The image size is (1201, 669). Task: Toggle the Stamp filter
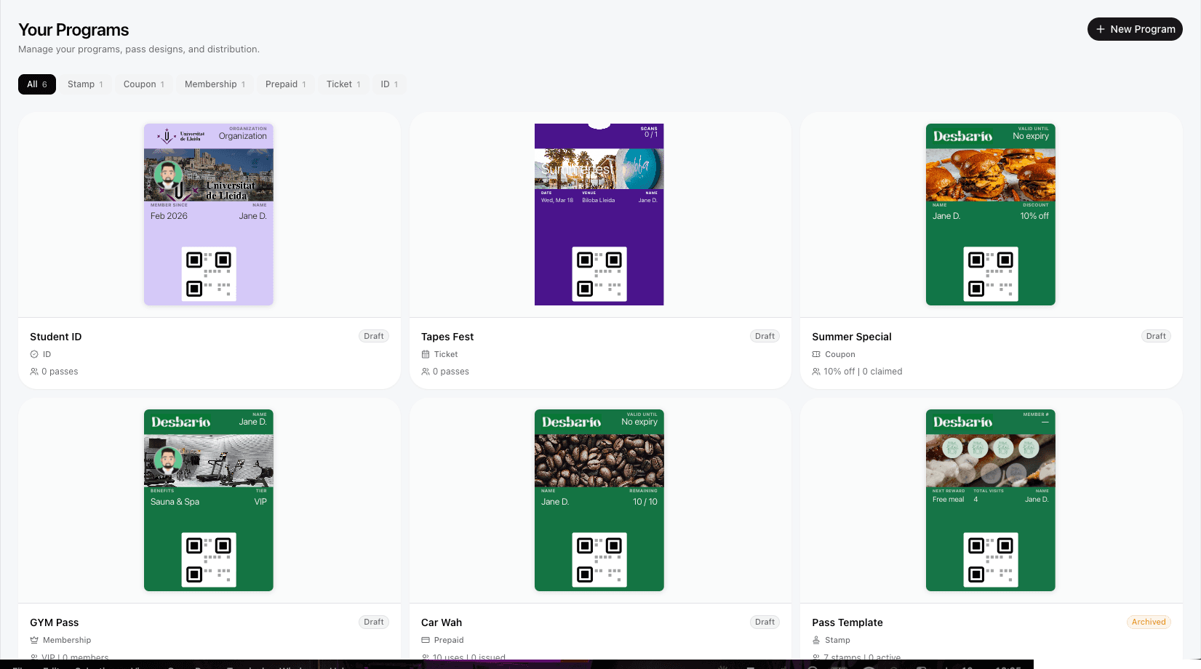click(85, 84)
